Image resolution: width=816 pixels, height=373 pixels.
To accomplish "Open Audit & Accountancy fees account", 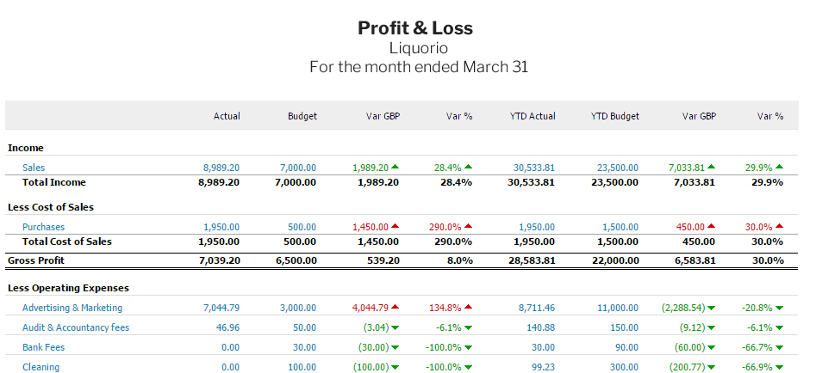I will 75,327.
